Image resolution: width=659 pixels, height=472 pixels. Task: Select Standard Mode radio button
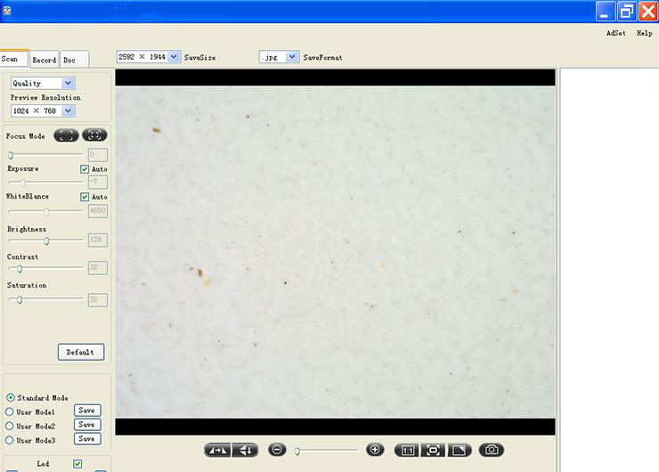(x=11, y=397)
